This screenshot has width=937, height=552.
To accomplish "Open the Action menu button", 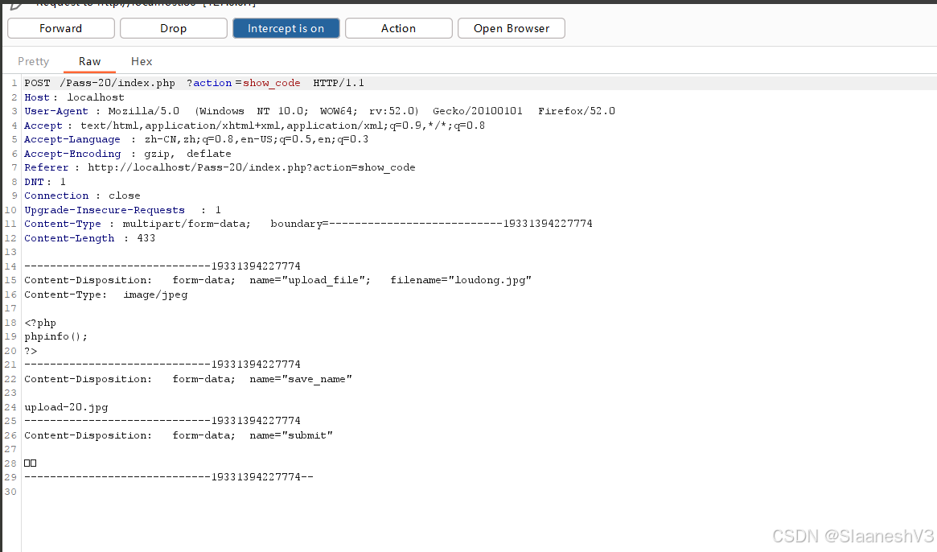I will [x=399, y=28].
